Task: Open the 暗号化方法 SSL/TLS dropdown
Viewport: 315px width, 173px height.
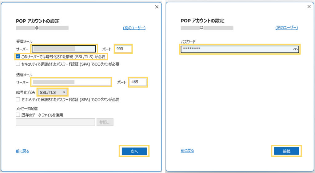Action: click(x=53, y=92)
